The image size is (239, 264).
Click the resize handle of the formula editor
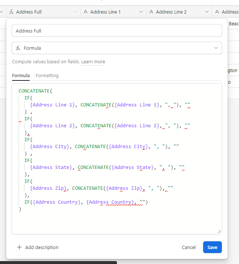coord(219,231)
